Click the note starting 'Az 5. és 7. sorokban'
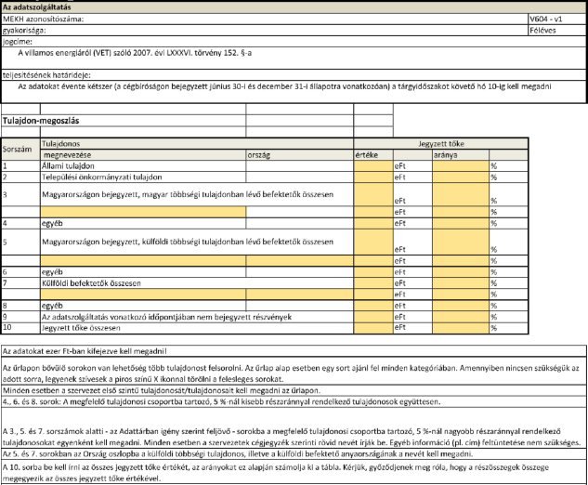Image resolution: width=588 pixels, height=485 pixels. click(294, 453)
